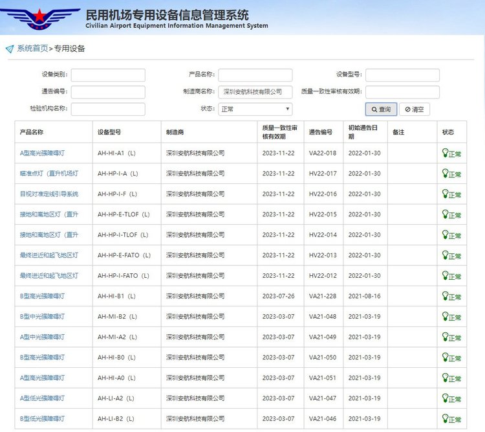Screen dimensions: 485x432
Task: Focus the 质量一致性审核有效期 input field
Action: click(402, 92)
